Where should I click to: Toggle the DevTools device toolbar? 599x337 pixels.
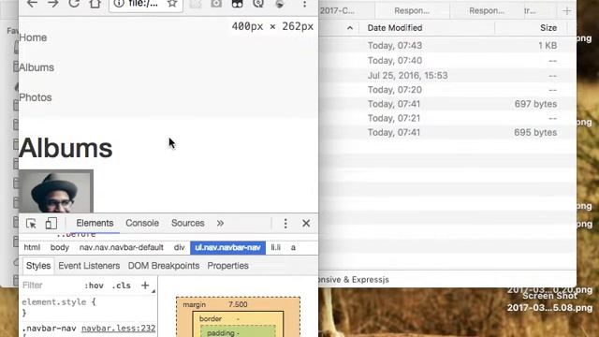tap(51, 223)
